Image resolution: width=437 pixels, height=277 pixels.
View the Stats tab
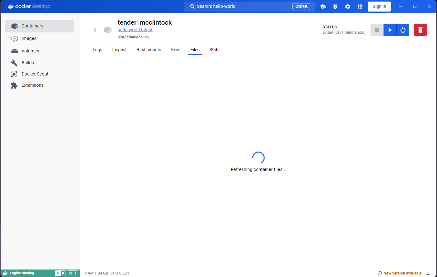click(214, 50)
